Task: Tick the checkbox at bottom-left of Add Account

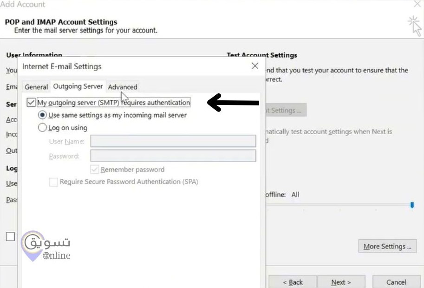Action: [10, 236]
